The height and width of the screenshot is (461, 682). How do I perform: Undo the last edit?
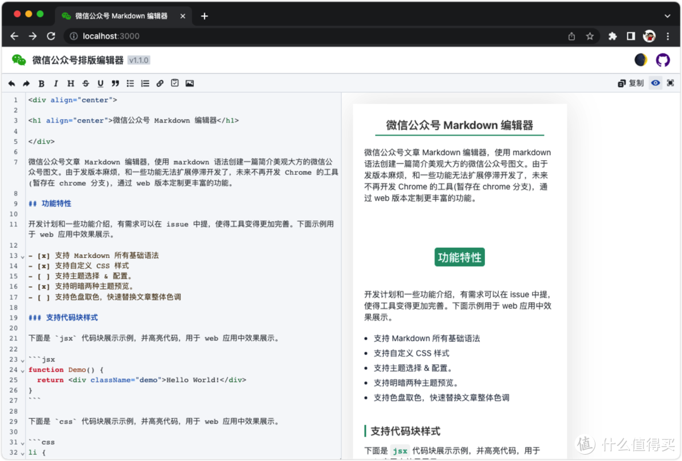tap(11, 83)
